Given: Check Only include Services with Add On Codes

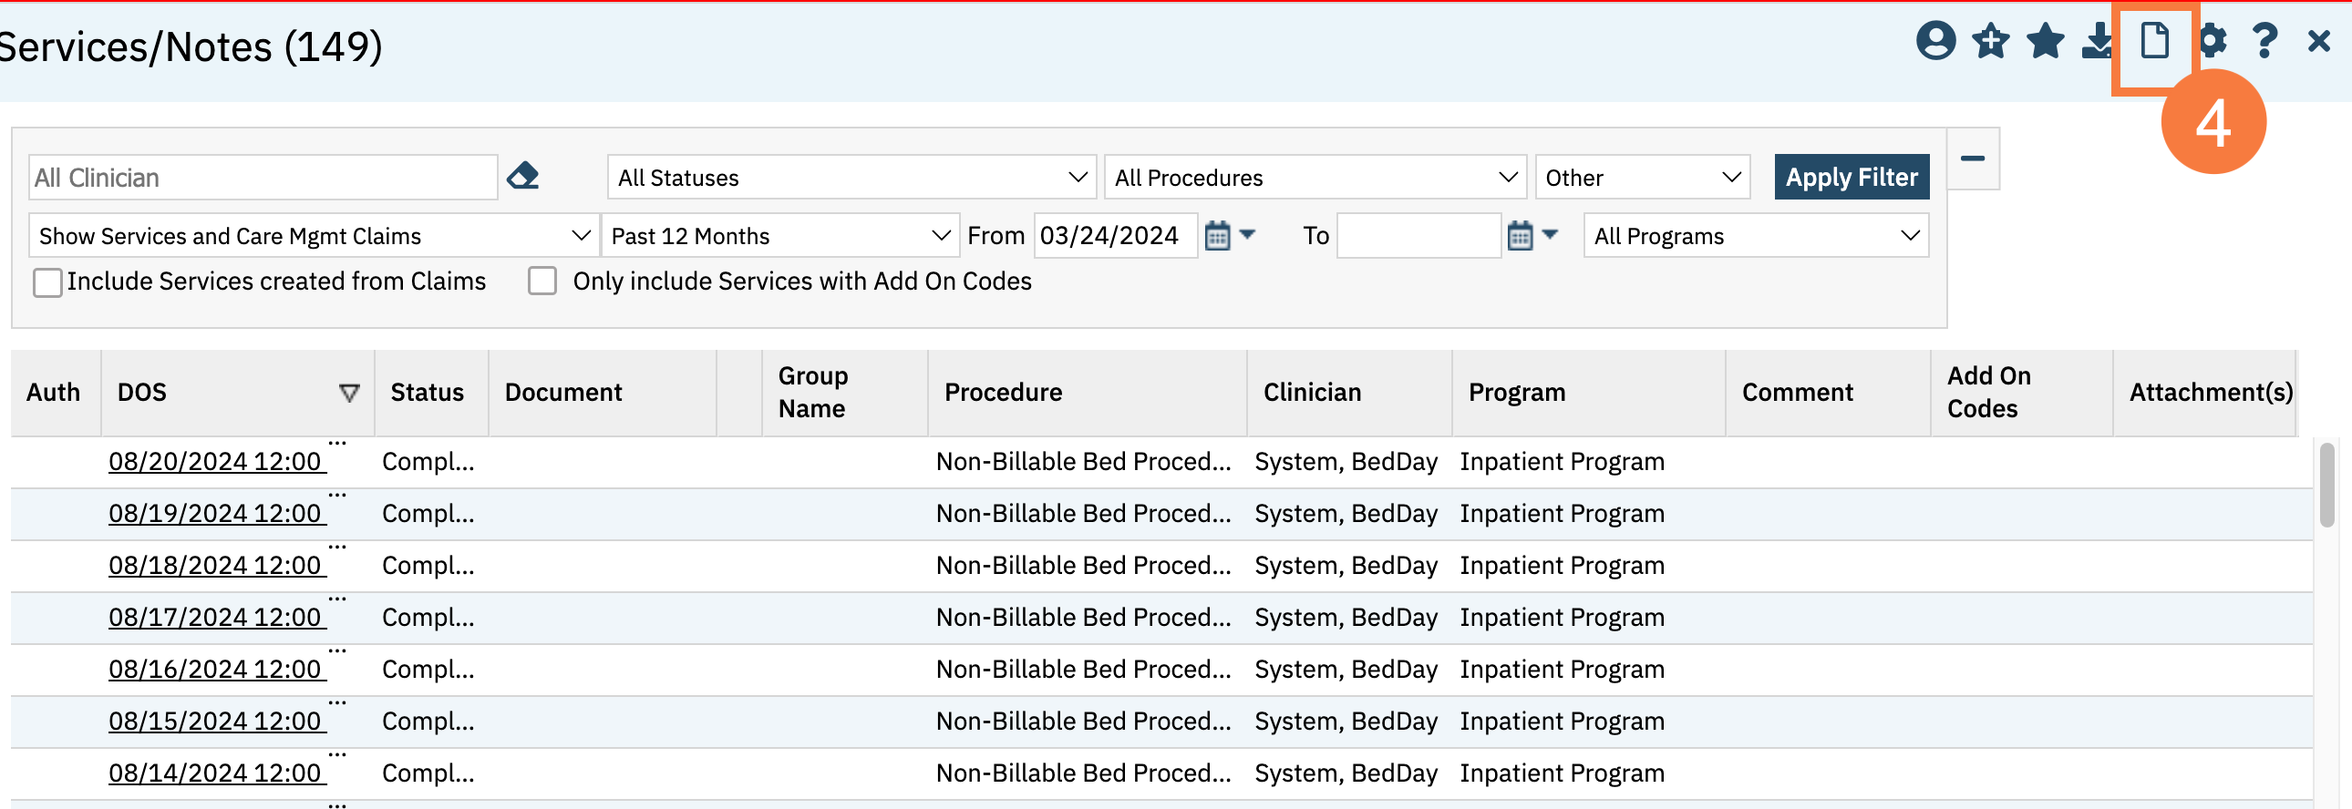Looking at the screenshot, I should pyautogui.click(x=542, y=281).
